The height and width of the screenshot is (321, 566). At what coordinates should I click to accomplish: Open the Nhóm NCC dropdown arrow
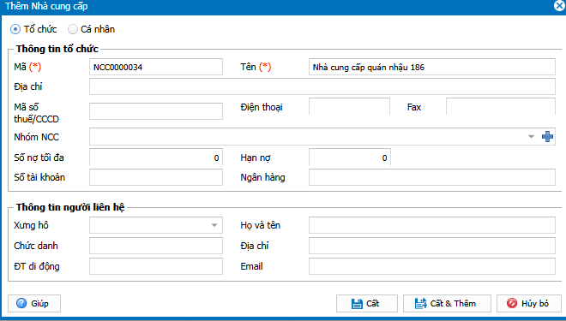pyautogui.click(x=531, y=137)
